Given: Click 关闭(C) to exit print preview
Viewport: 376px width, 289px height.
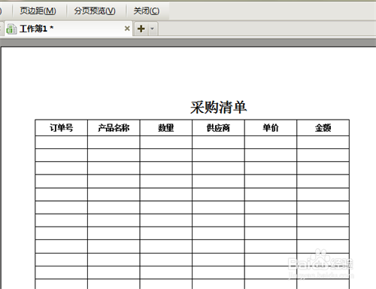Looking at the screenshot, I should (147, 11).
